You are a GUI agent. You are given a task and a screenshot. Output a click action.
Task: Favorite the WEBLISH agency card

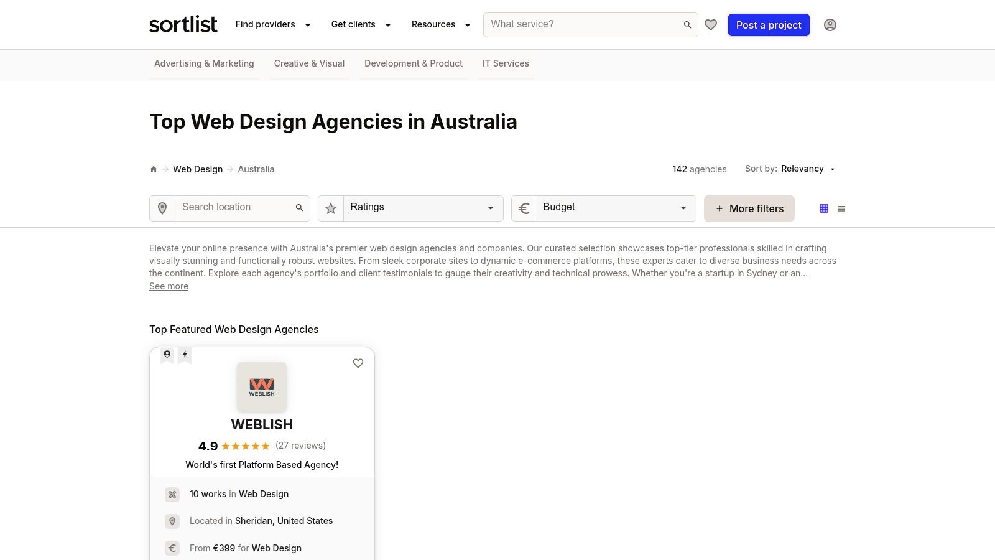click(358, 363)
